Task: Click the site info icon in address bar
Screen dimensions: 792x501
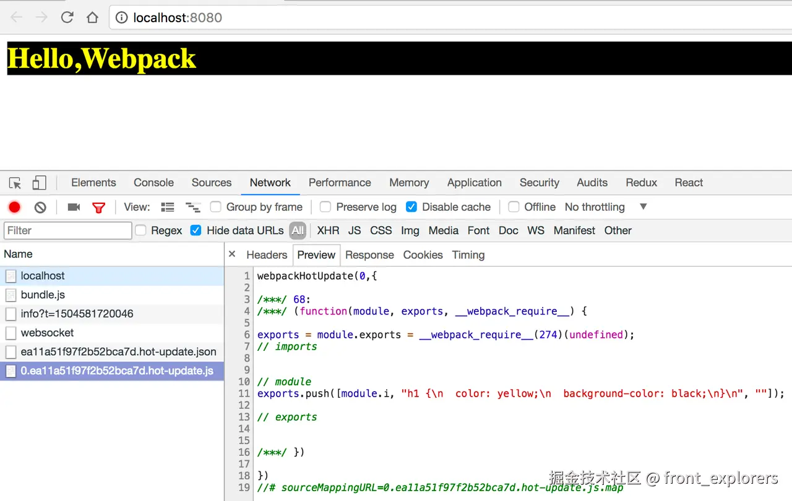Action: pyautogui.click(x=123, y=18)
